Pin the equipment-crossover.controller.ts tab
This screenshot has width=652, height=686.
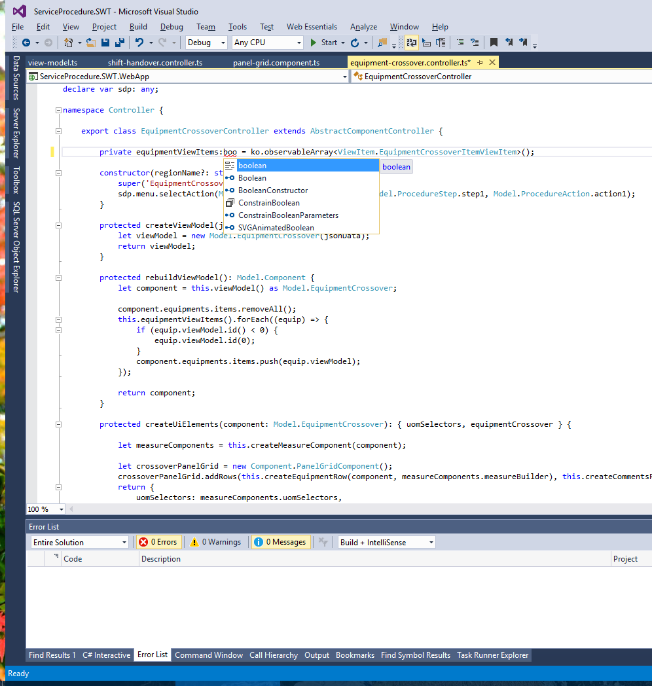[480, 63]
